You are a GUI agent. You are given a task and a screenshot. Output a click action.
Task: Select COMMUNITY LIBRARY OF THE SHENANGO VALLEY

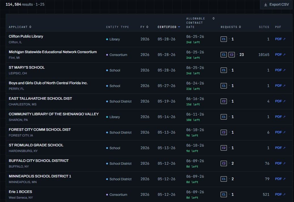coord(54,114)
